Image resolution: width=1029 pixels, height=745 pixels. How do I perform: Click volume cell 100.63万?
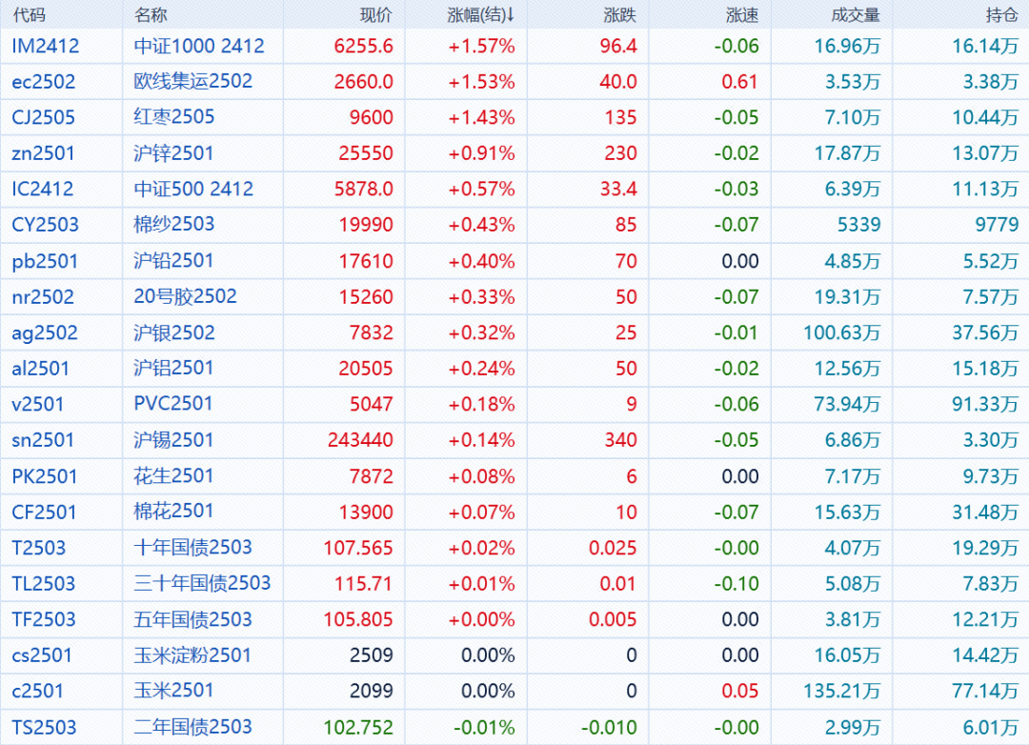842,332
